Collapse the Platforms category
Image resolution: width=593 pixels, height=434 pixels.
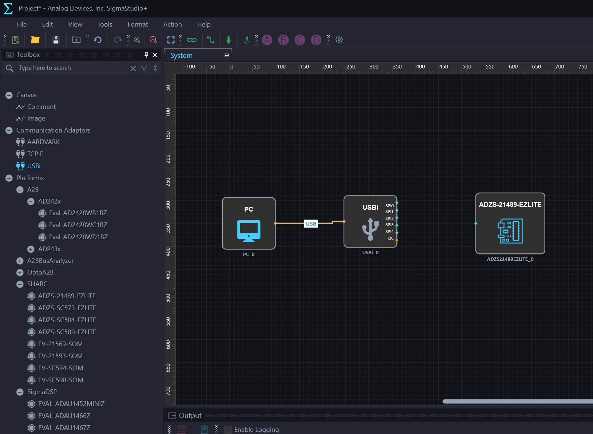point(9,178)
